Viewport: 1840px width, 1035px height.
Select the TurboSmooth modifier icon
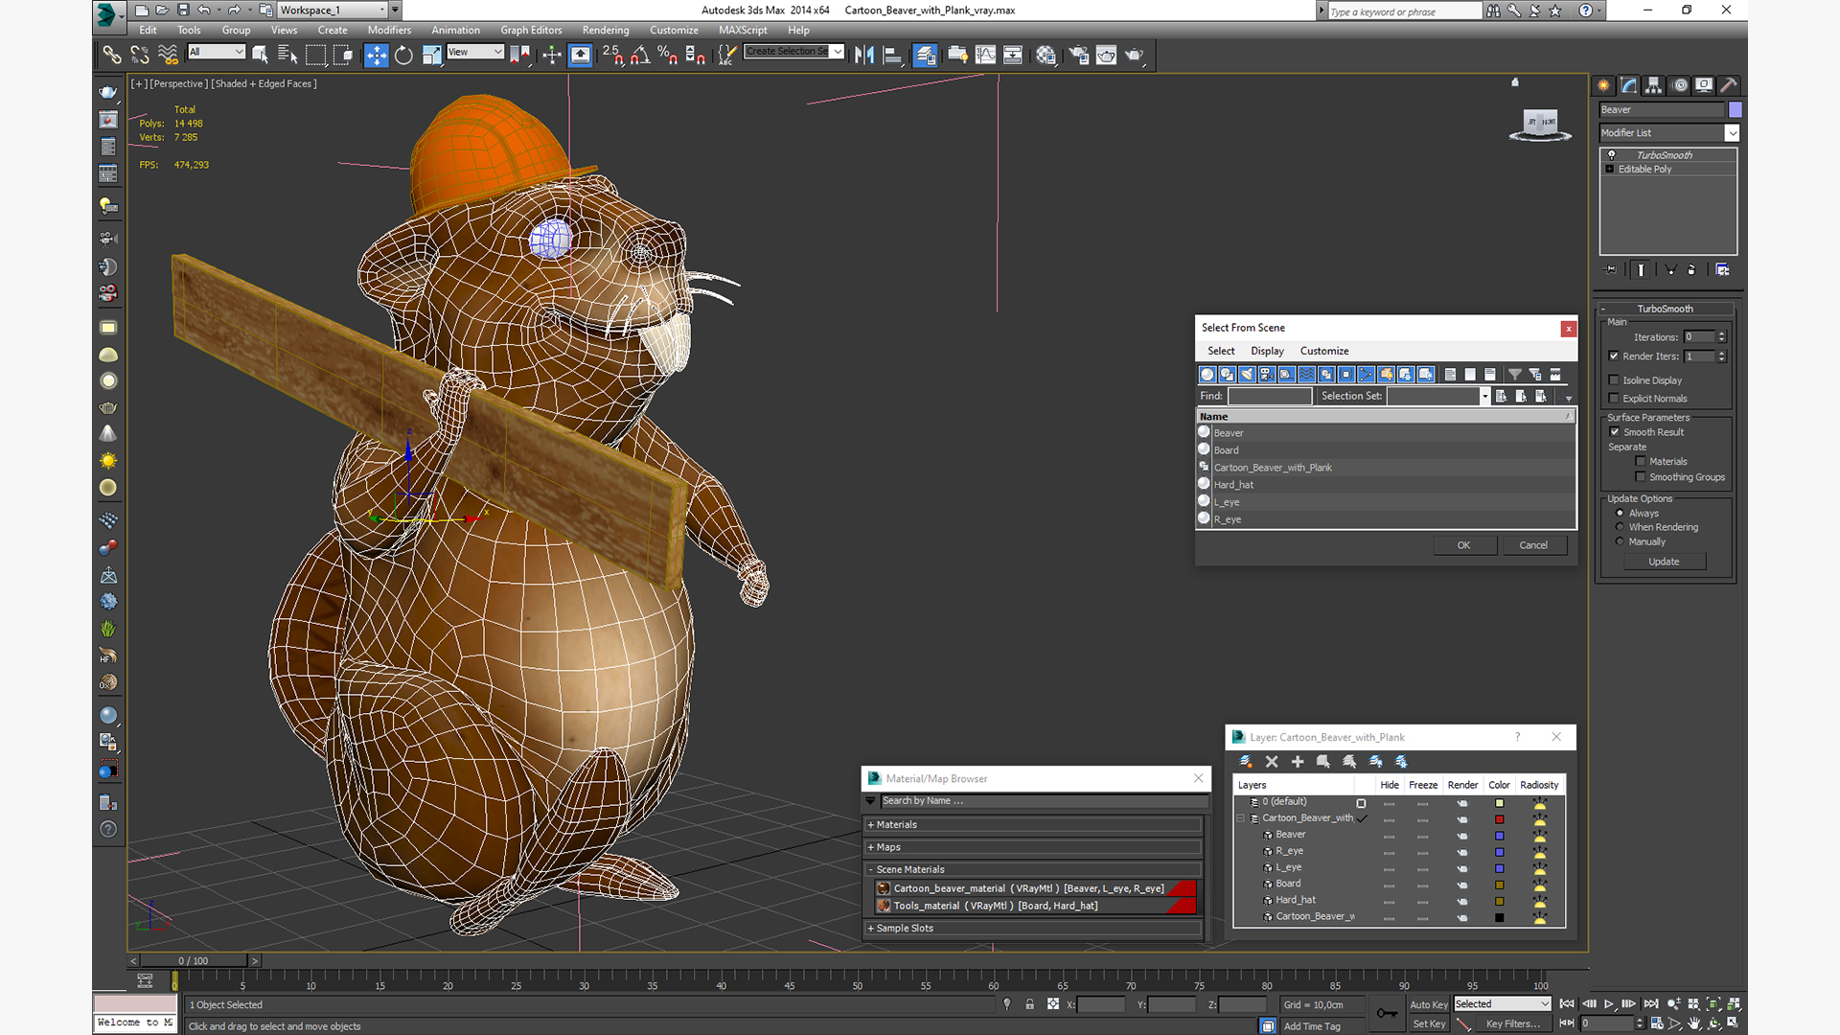(x=1613, y=153)
